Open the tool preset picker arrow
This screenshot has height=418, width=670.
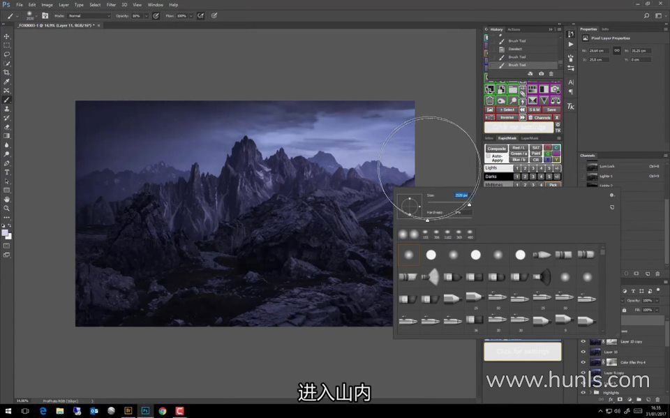tap(17, 16)
